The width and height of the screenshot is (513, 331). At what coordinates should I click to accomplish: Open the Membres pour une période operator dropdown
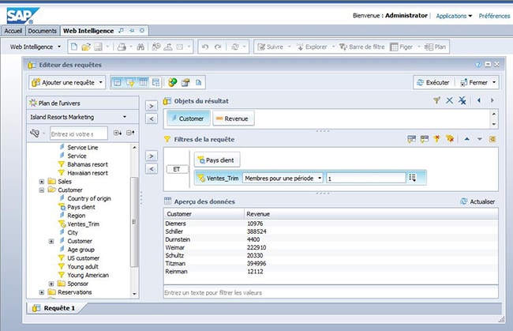320,178
